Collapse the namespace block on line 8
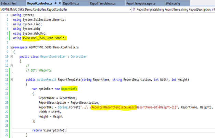This screenshot has height=138, width=215. (x=12, y=47)
